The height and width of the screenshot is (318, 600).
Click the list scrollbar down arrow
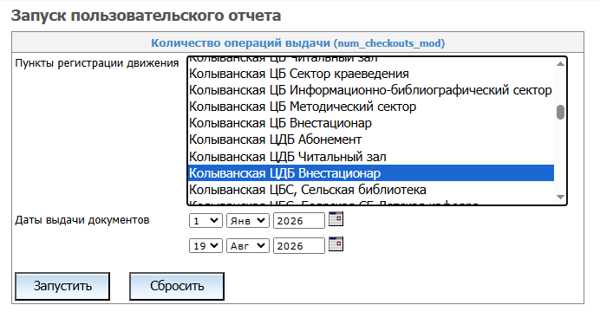click(560, 198)
